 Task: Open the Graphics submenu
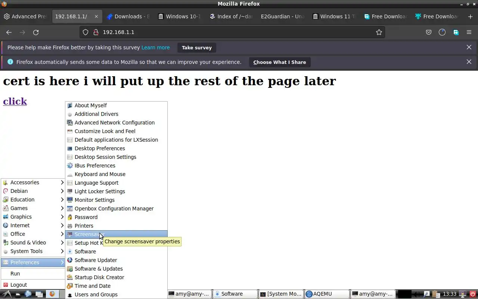[33, 217]
